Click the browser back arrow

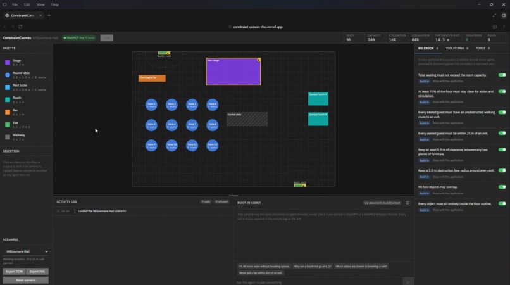pos(5,27)
